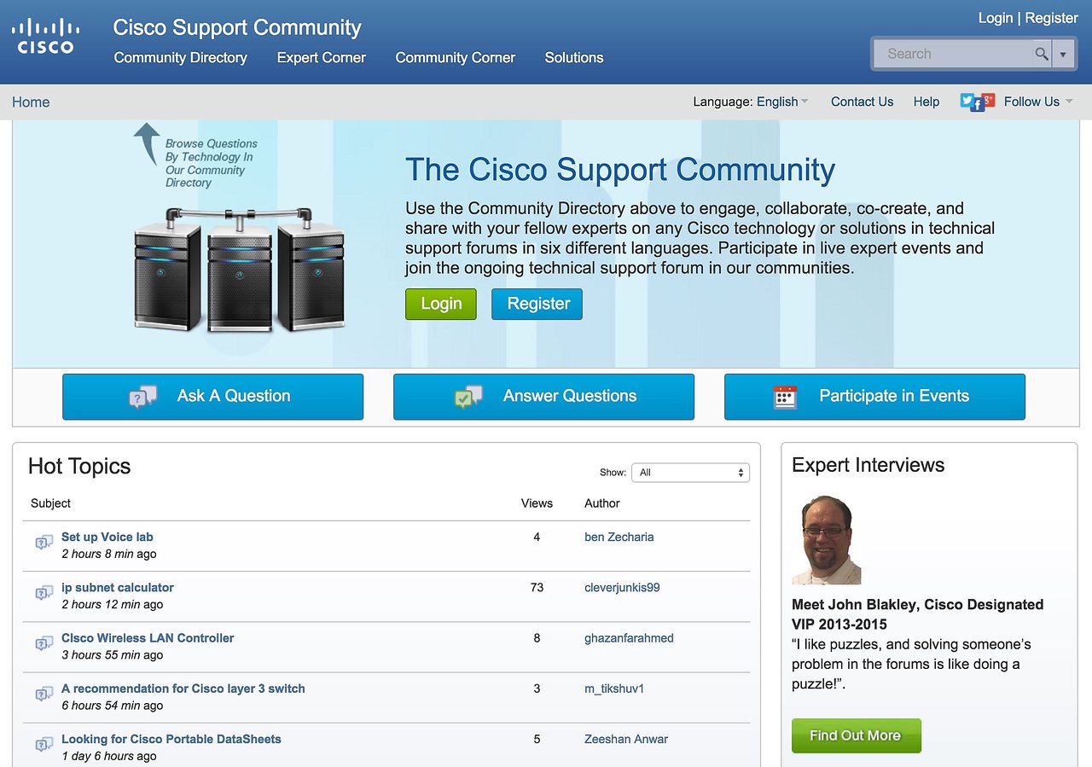The width and height of the screenshot is (1092, 767).
Task: Open the search options dropdown arrow
Action: point(1063,53)
